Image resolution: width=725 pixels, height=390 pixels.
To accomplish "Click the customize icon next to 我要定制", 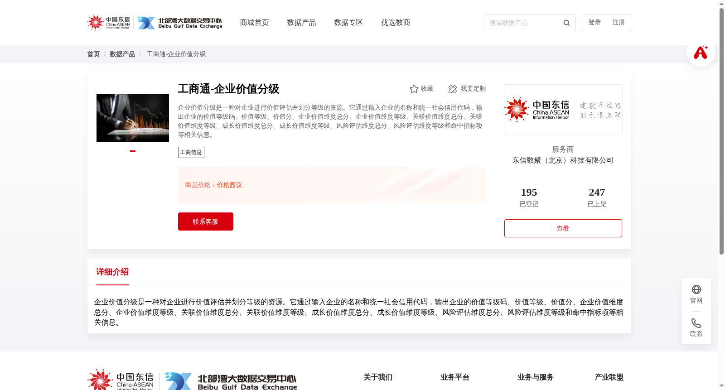I will 452,89.
